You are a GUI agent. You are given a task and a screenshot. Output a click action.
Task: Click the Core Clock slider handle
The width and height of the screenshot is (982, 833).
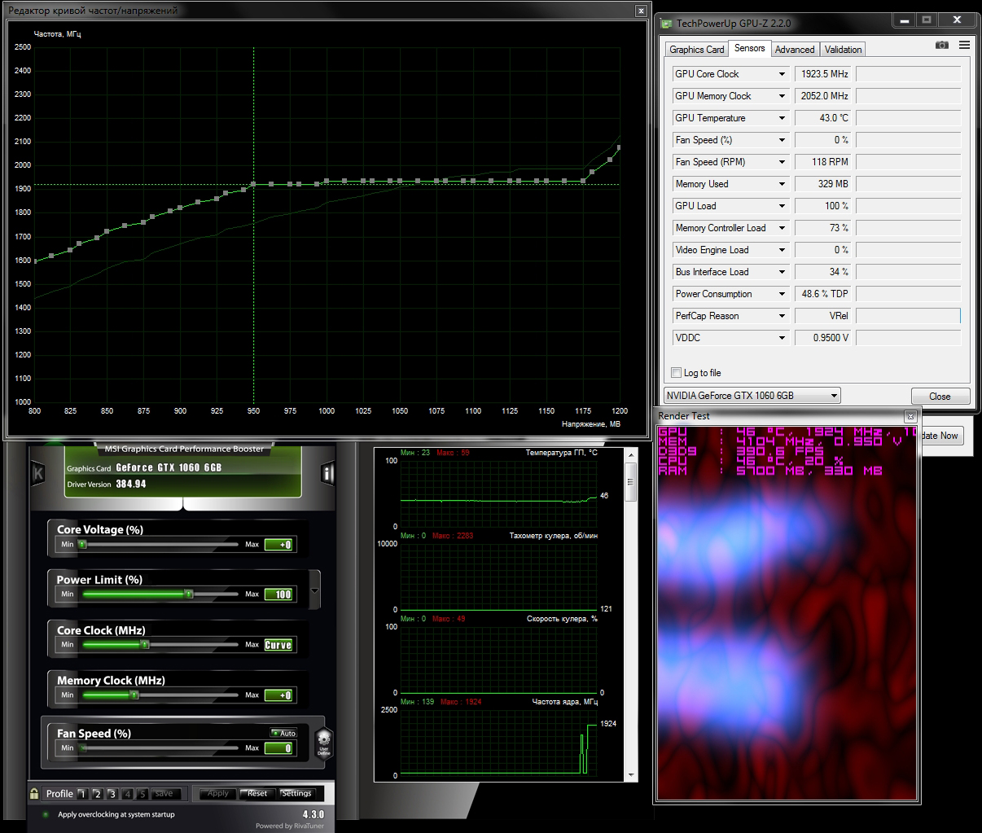(145, 645)
